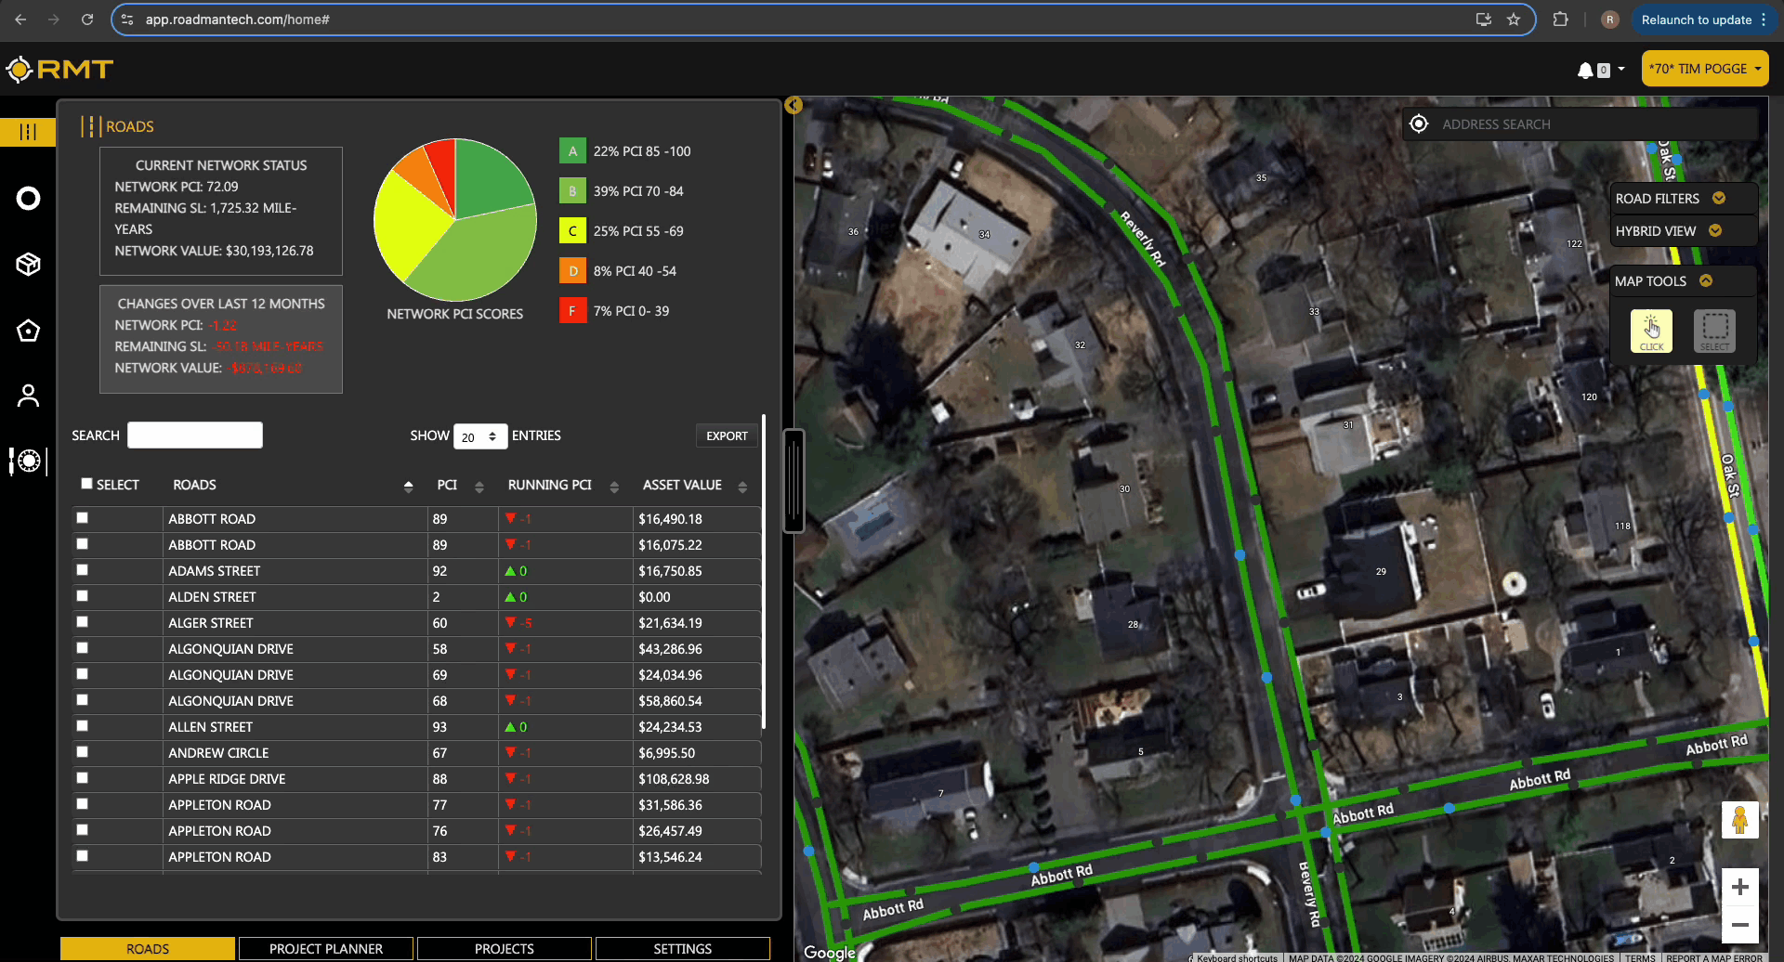Switch to the Project Planner tab
Viewport: 1784px width, 962px height.
325,948
